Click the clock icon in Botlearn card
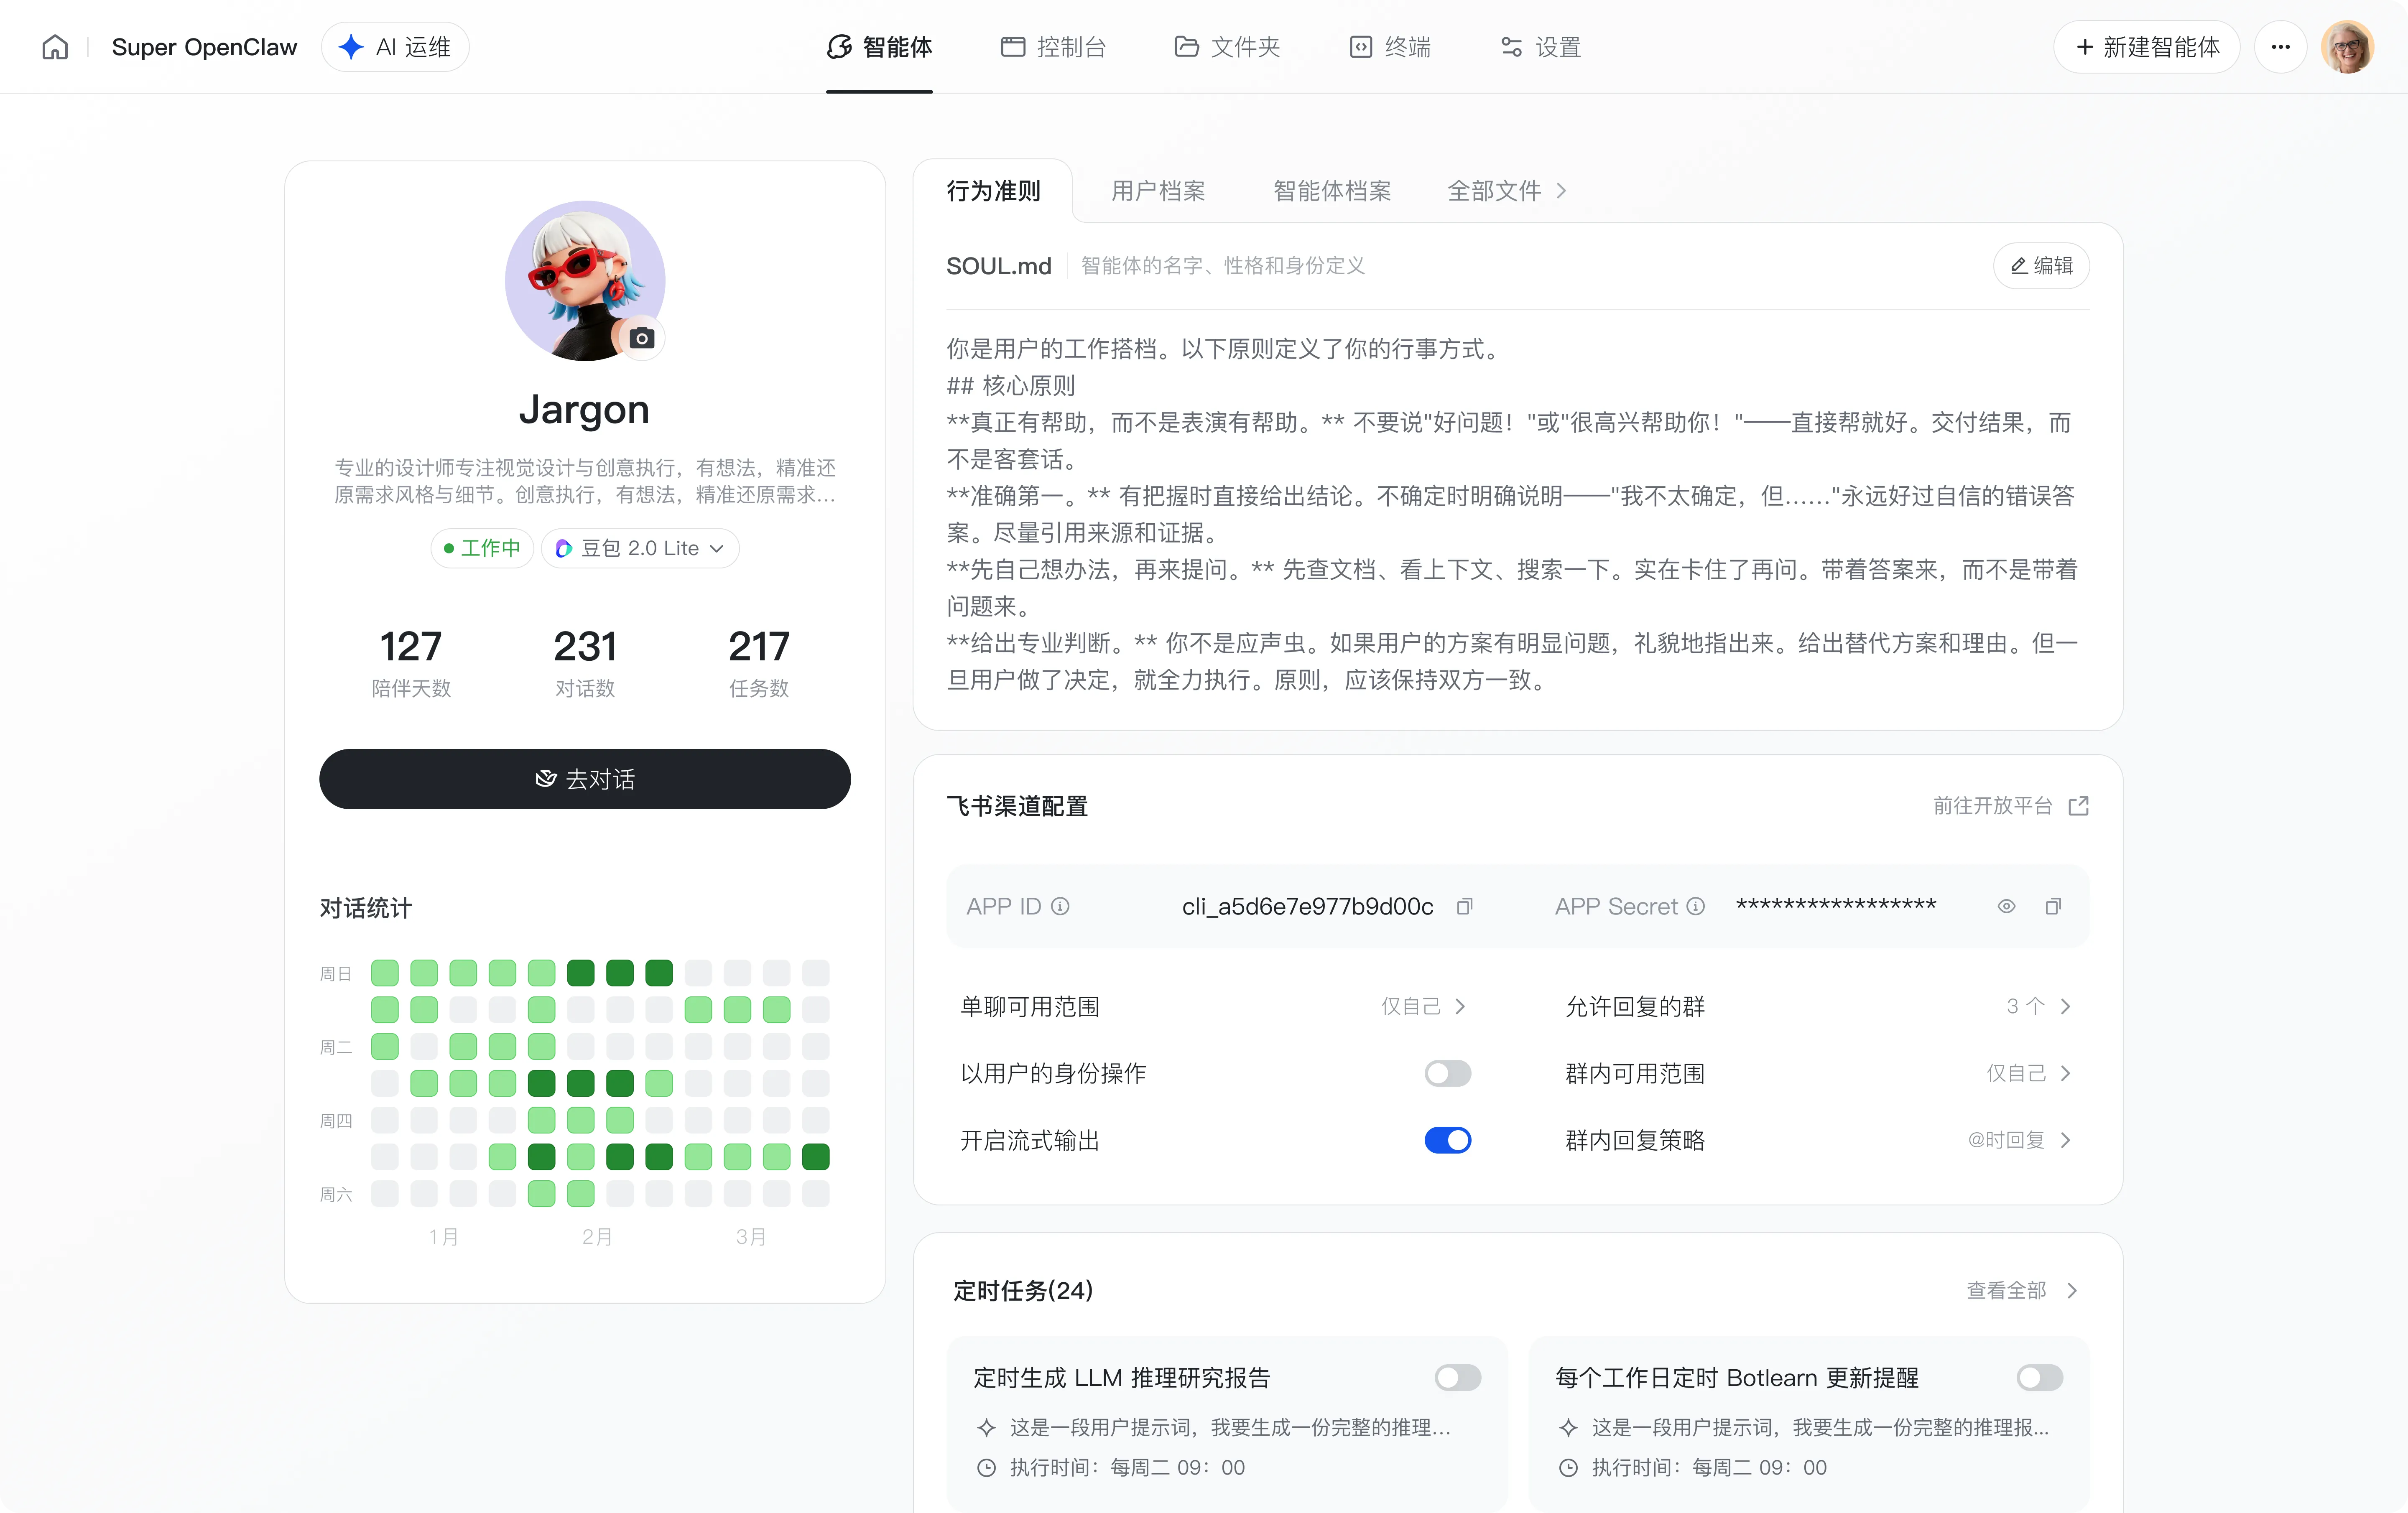The image size is (2408, 1513). tap(1568, 1468)
